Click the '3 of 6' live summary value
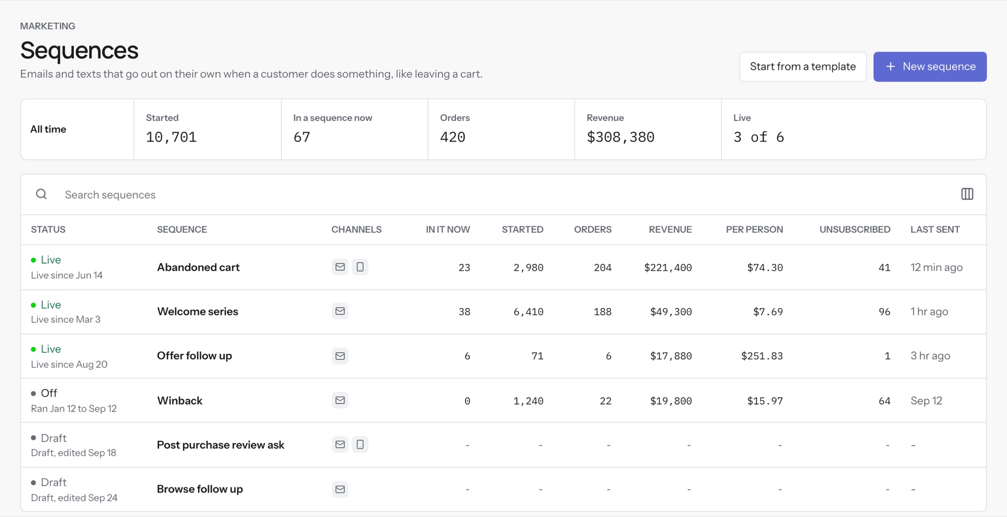The image size is (1007, 517). point(759,137)
